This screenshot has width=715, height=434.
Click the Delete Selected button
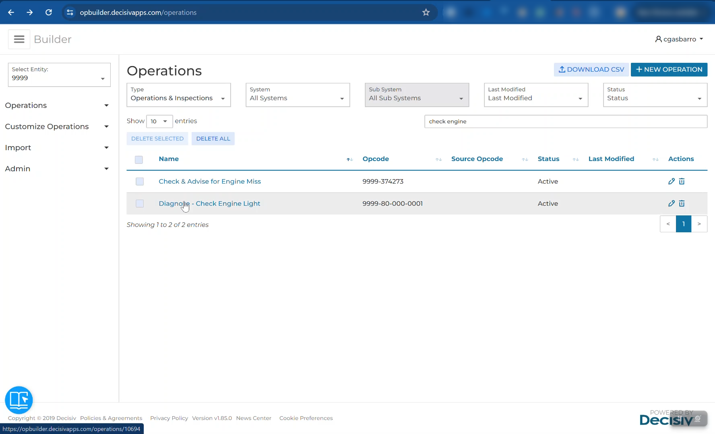[157, 138]
